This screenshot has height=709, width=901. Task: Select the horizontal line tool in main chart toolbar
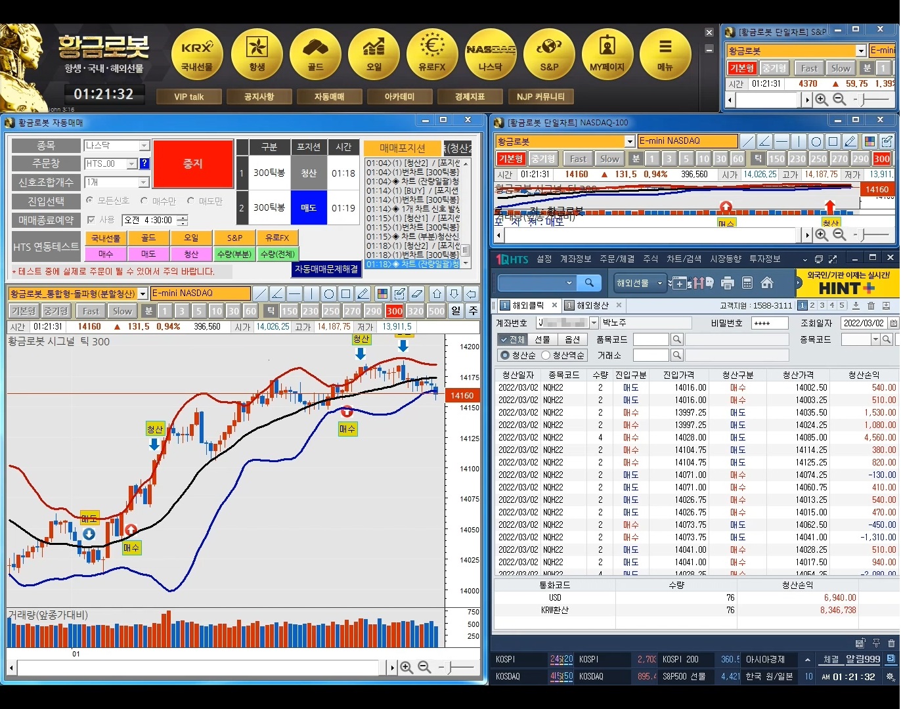pos(295,293)
